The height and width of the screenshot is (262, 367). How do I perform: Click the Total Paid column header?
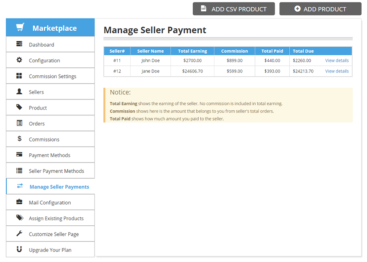point(272,51)
